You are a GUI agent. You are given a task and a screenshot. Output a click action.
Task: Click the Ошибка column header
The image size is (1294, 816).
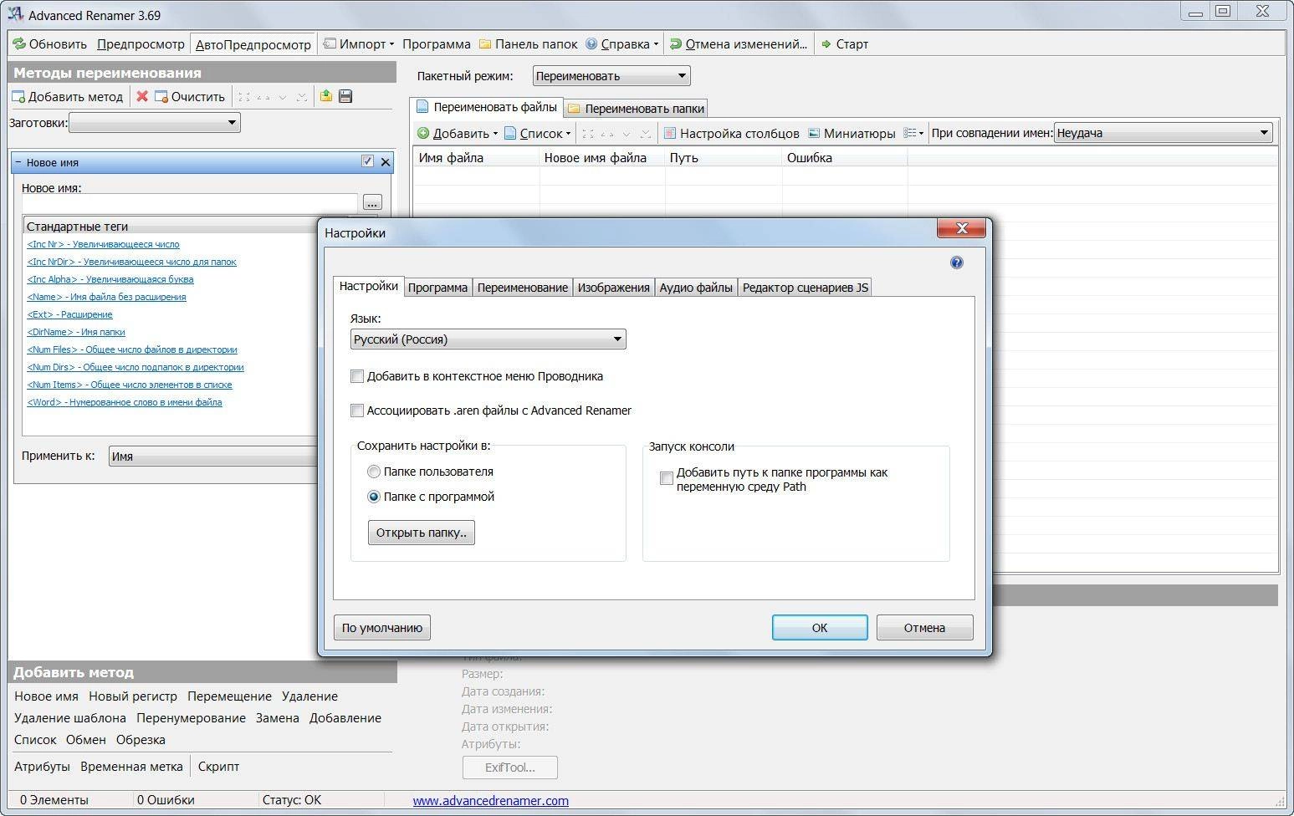[x=845, y=157]
